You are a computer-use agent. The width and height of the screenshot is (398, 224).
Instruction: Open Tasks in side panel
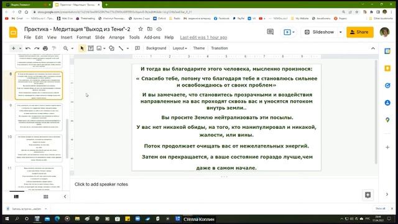coord(387,86)
